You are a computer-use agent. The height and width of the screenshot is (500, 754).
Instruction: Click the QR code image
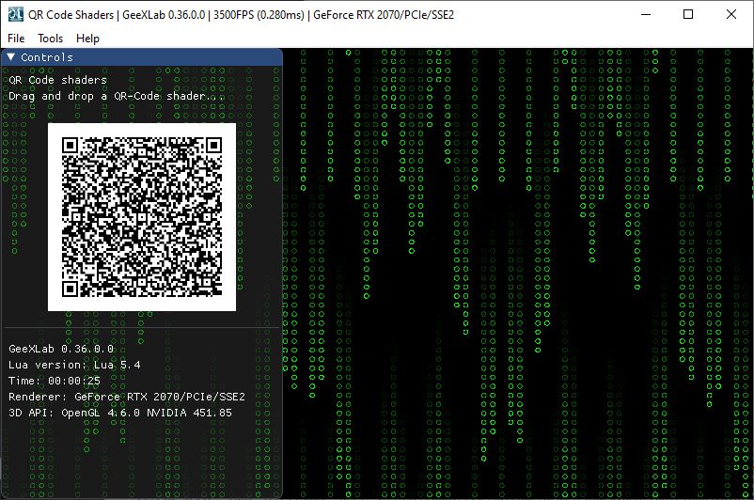click(142, 217)
